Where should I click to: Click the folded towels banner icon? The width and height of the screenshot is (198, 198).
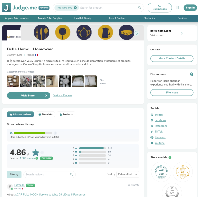126,33
